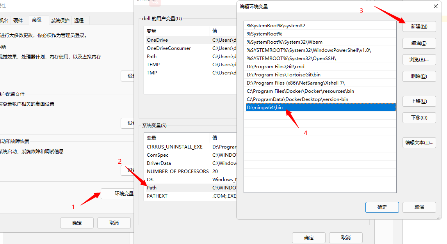
Task: Cancel the 编辑环境变量 dialog
Action: [x=419, y=207]
